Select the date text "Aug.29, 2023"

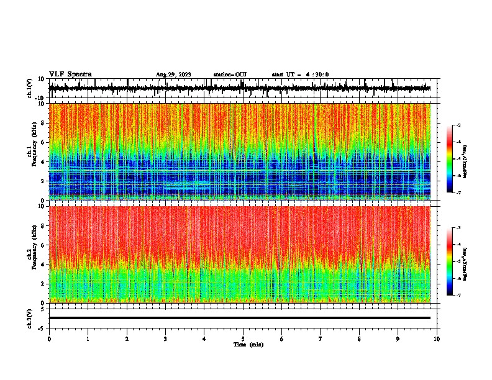coord(173,75)
